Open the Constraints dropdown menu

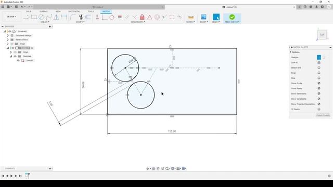[138, 22]
